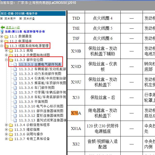The width and height of the screenshot is (155, 155).
Task: Expand the 11.3.4 诊断信息和程序 node
Action: [6, 125]
